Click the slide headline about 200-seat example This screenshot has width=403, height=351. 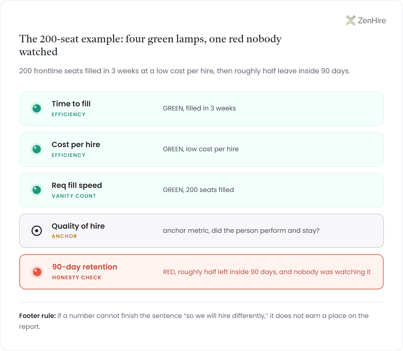150,45
